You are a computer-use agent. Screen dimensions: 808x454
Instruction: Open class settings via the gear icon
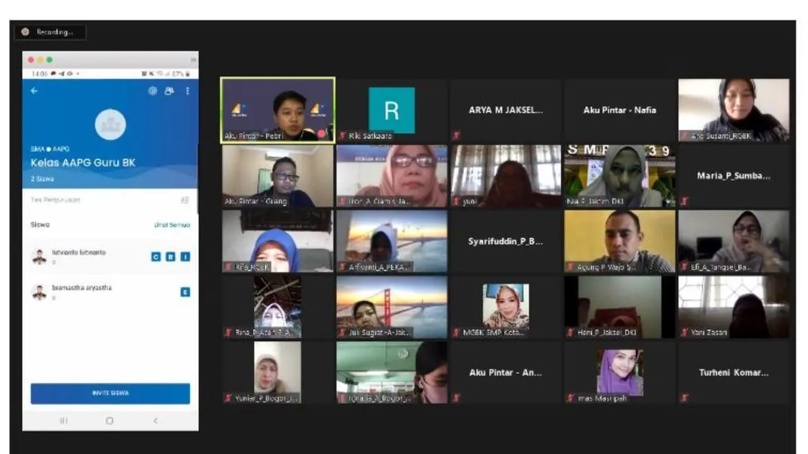click(153, 91)
